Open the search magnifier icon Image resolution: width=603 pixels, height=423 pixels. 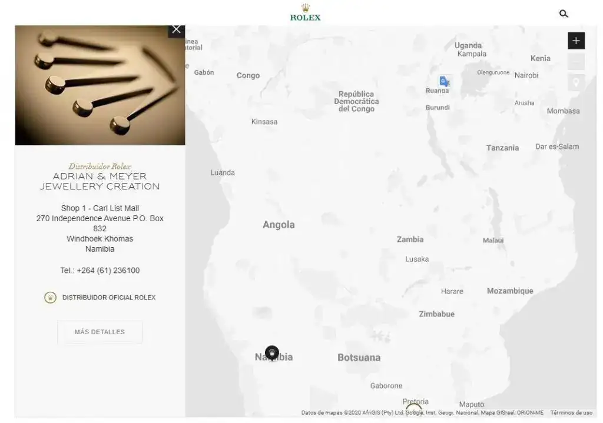564,14
